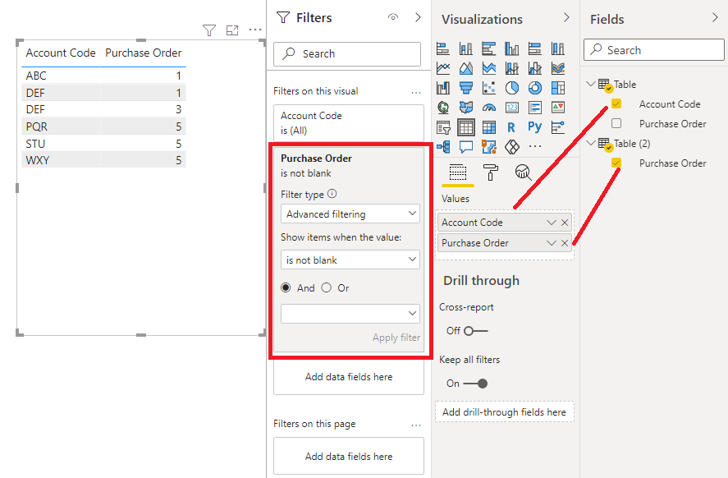The width and height of the screenshot is (728, 478).
Task: Open the Format paint roller tab
Action: pos(490,172)
